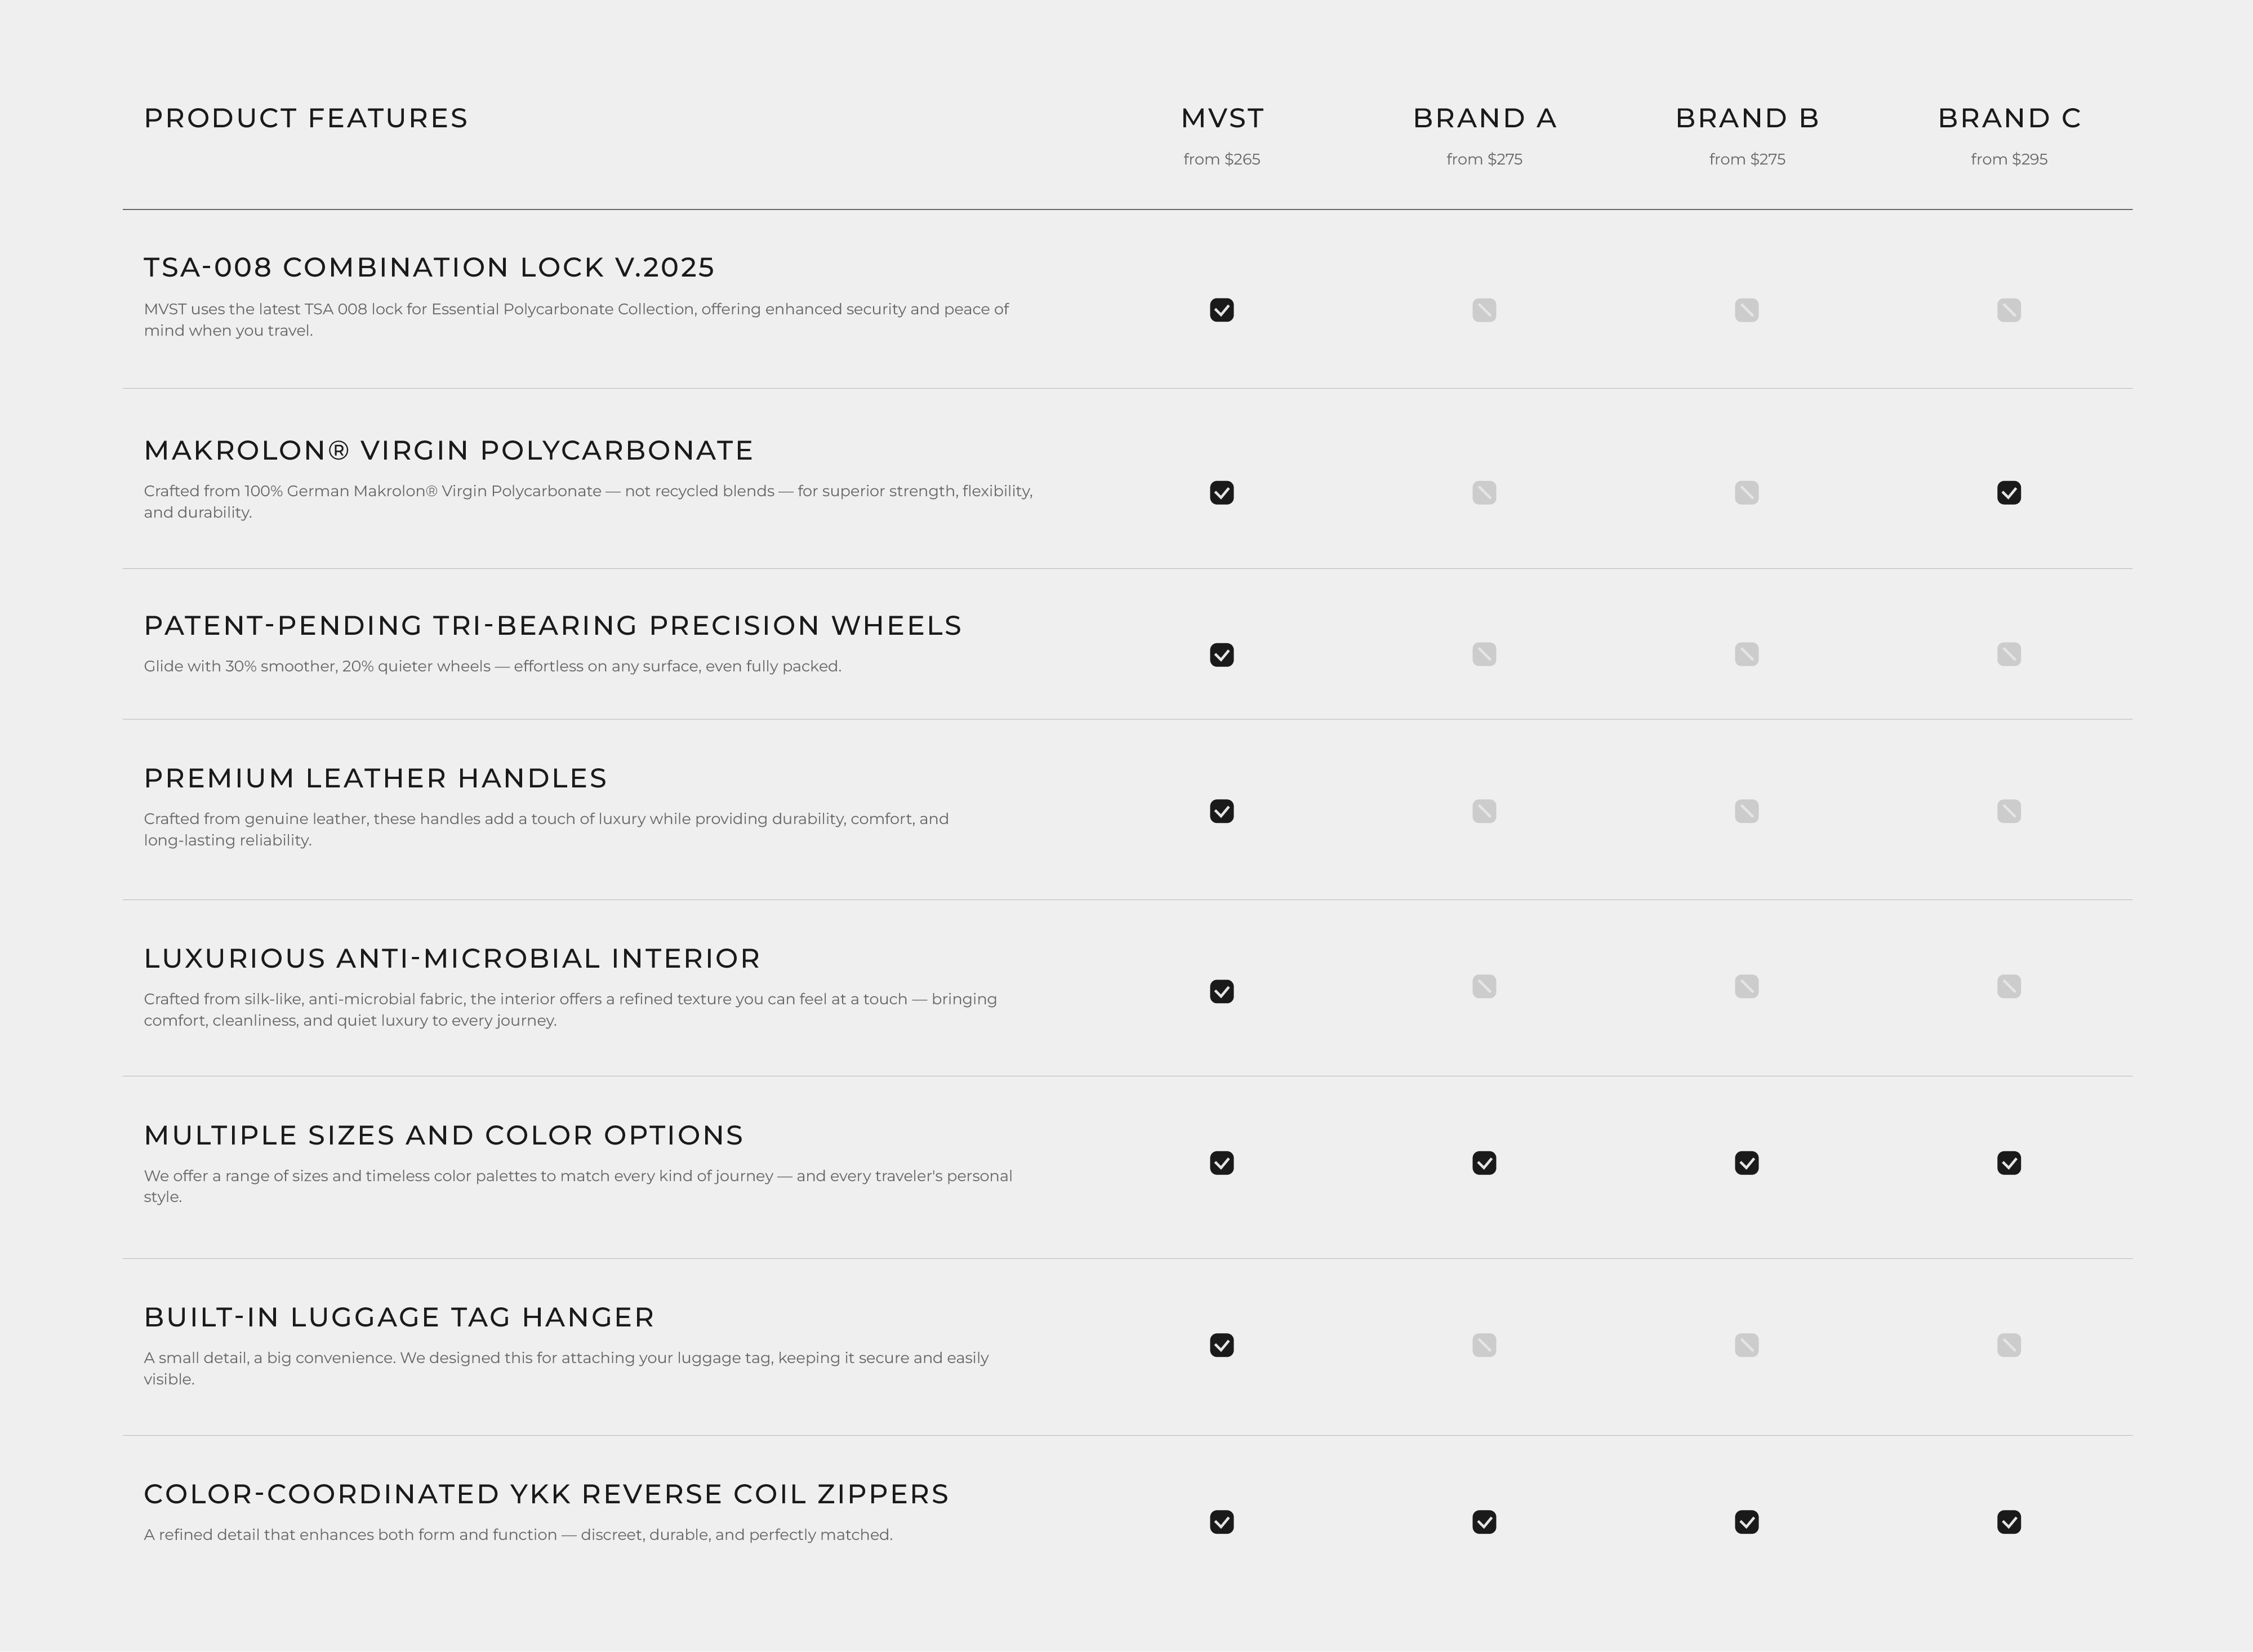The height and width of the screenshot is (1652, 2253).
Task: Click Brand C unavailable icon for Anti-Microbial Interior
Action: (x=2008, y=987)
